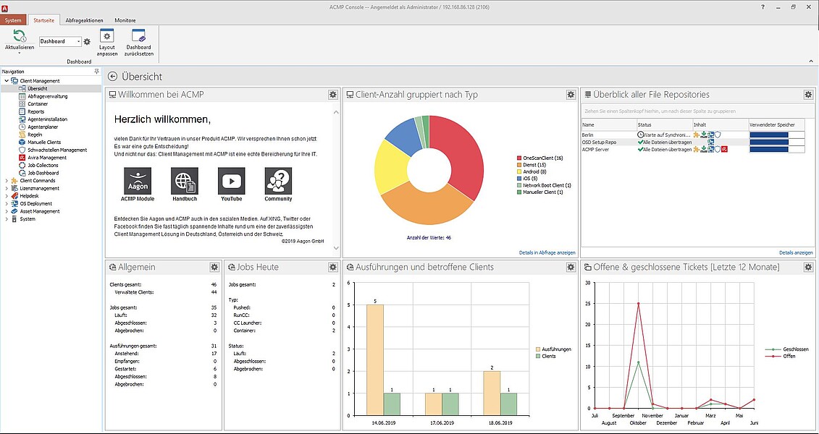Open the Community tile icon
Screen dimensions: 819x434
click(278, 181)
